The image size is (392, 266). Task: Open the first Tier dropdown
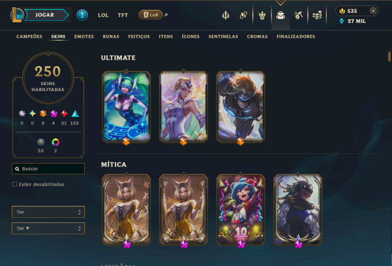coord(48,212)
